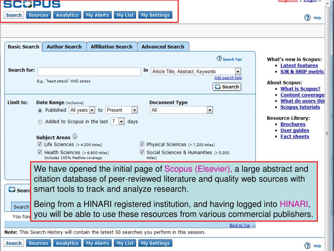
Task: Open the User guides link
Action: pyautogui.click(x=295, y=130)
